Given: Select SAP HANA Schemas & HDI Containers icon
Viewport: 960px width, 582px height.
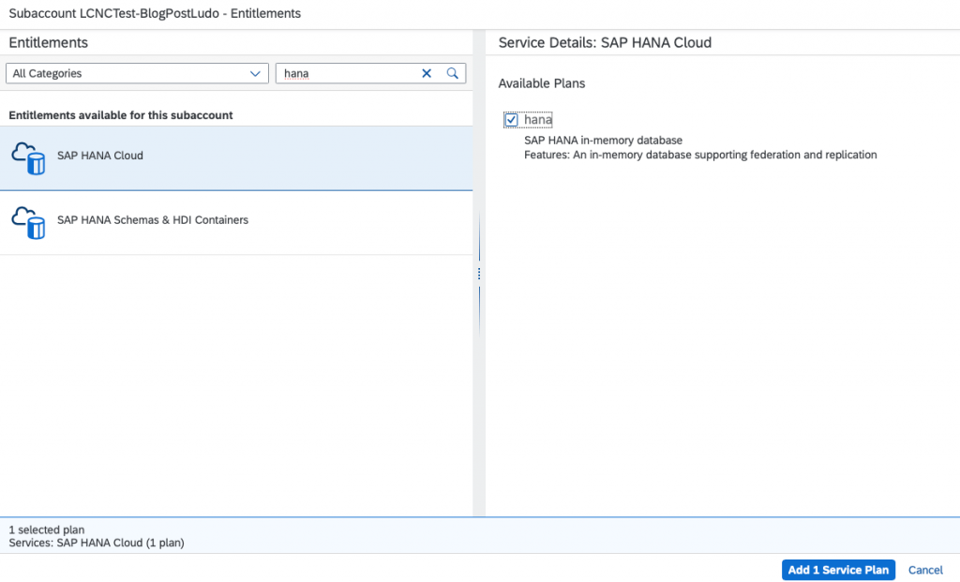Looking at the screenshot, I should click(29, 222).
